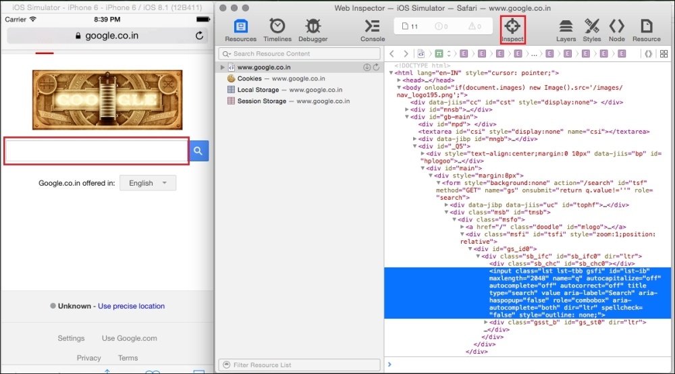675x374 pixels.
Task: Tap the google.co.in address bar
Action: (x=107, y=36)
